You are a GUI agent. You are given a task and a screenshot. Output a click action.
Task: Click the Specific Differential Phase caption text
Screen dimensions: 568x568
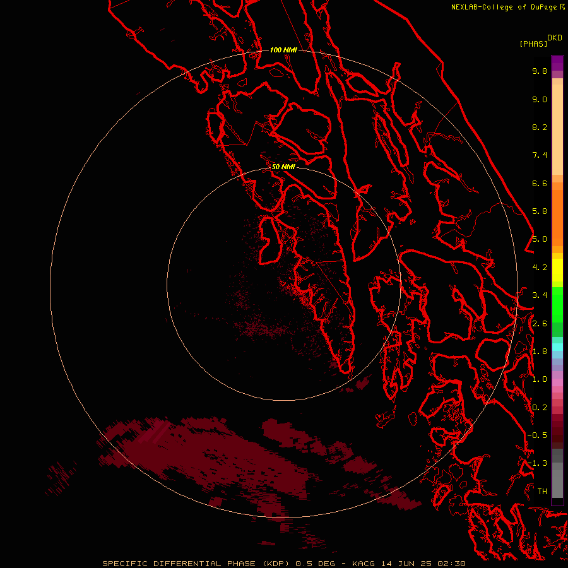pos(283,564)
